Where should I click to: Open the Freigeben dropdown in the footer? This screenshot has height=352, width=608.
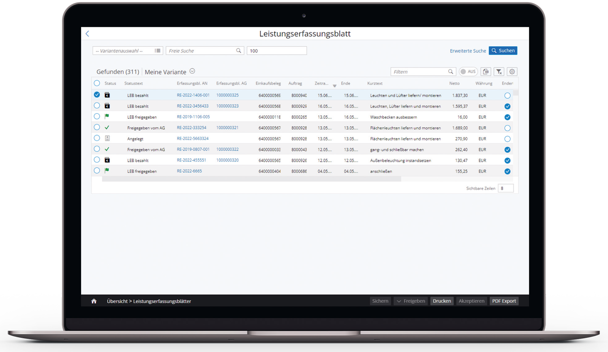point(411,301)
